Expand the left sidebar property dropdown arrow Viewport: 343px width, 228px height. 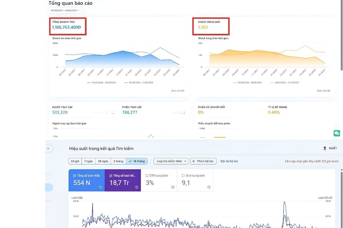click(48, 148)
